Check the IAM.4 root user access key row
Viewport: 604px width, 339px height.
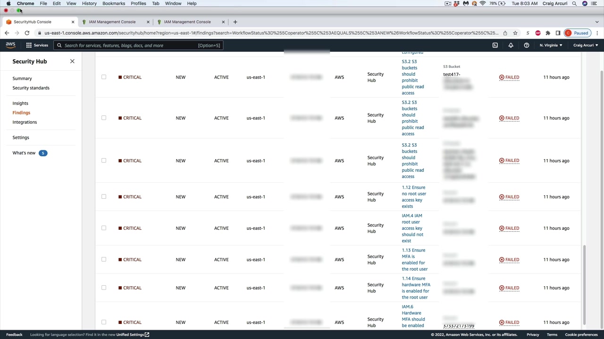point(104,228)
